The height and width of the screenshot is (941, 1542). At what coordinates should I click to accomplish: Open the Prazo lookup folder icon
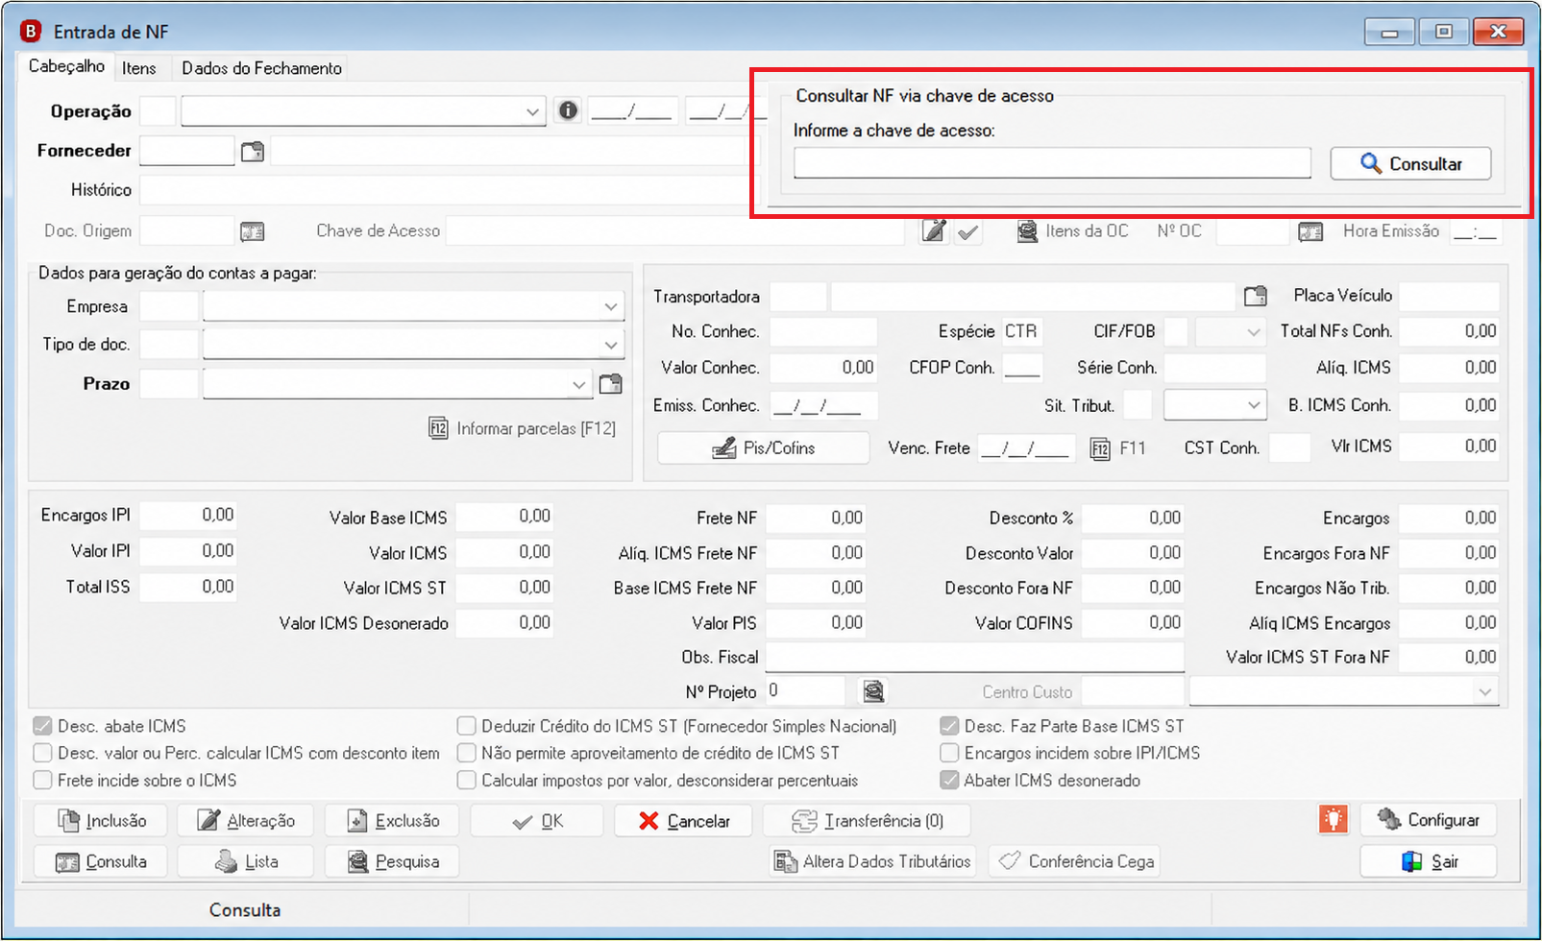[610, 384]
